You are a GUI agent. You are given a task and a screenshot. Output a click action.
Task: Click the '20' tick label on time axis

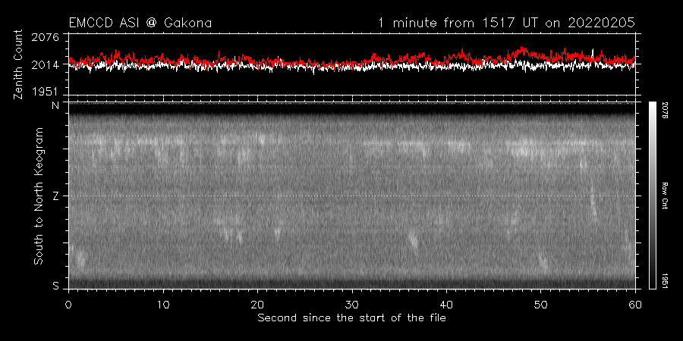click(x=257, y=305)
